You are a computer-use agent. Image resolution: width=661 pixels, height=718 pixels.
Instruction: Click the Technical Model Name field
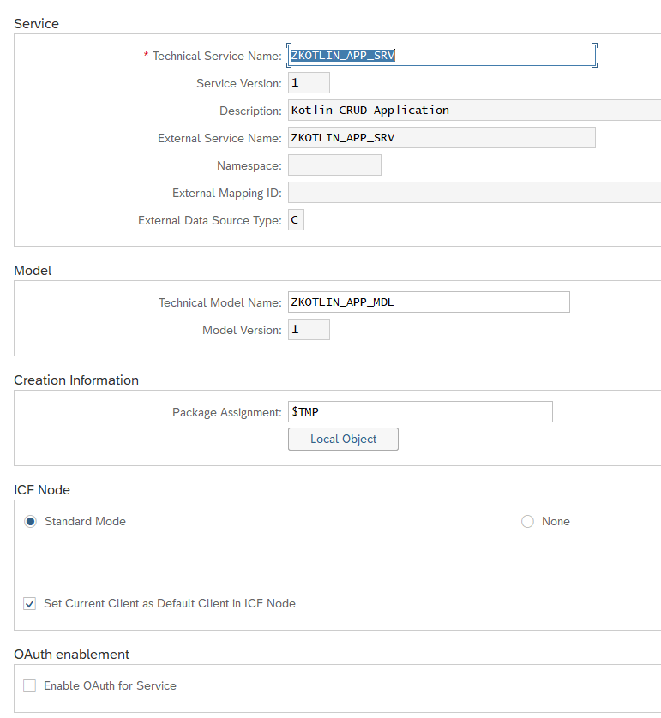(429, 302)
